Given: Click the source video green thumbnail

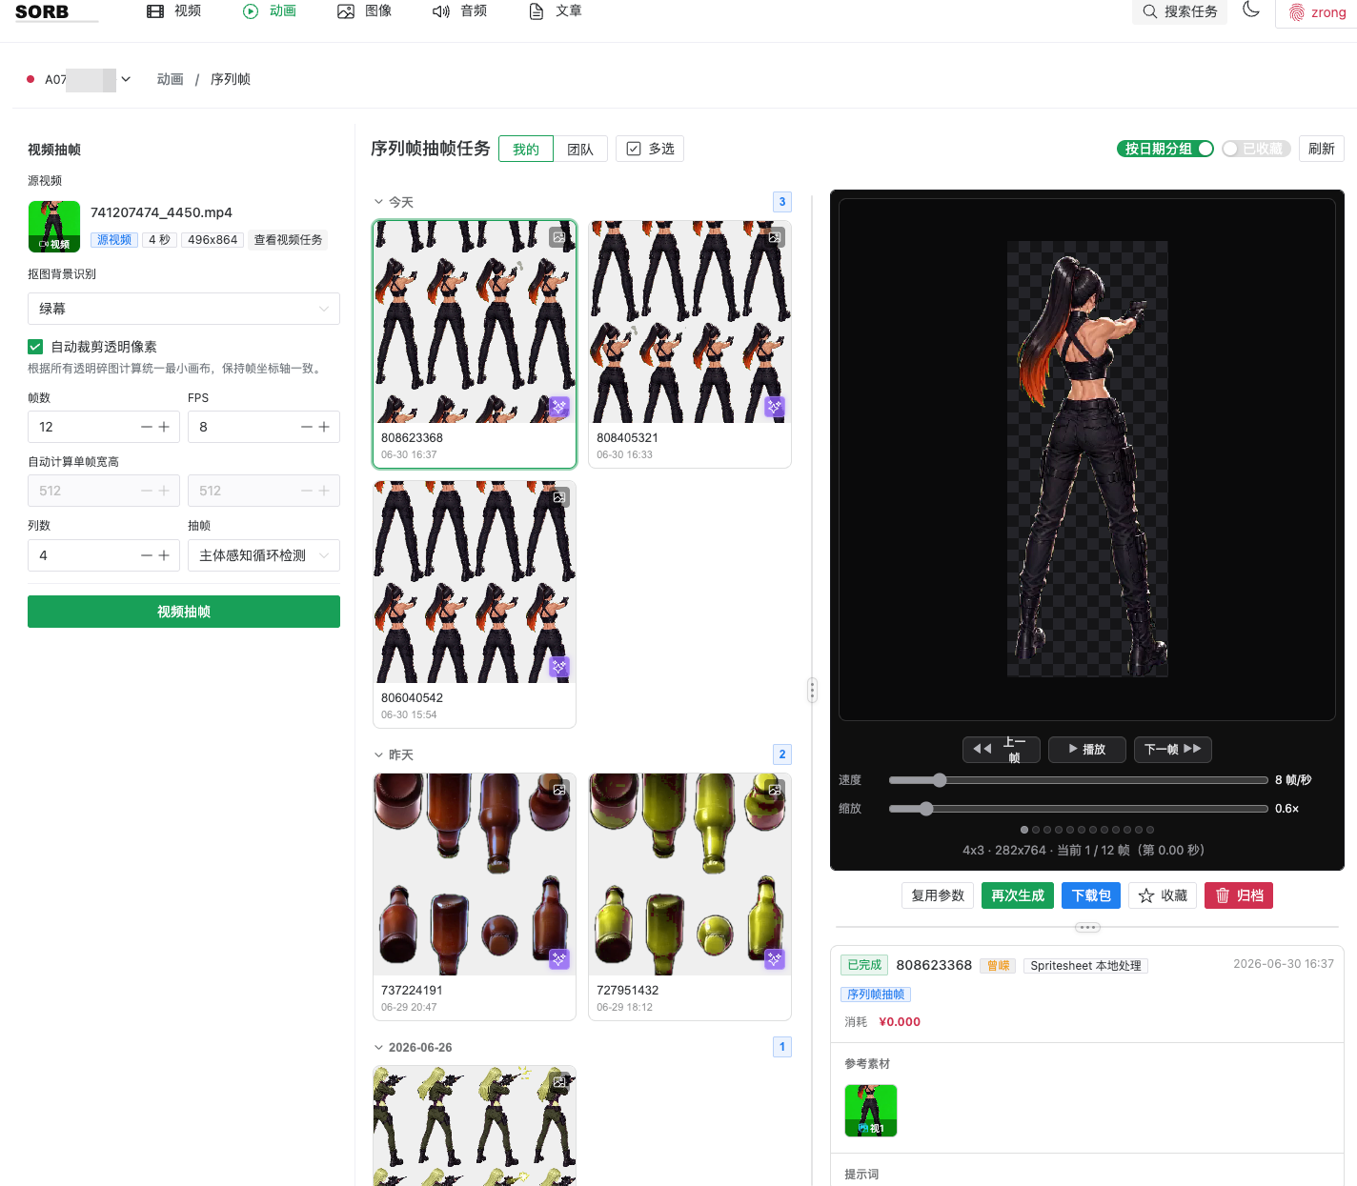Looking at the screenshot, I should (x=54, y=227).
